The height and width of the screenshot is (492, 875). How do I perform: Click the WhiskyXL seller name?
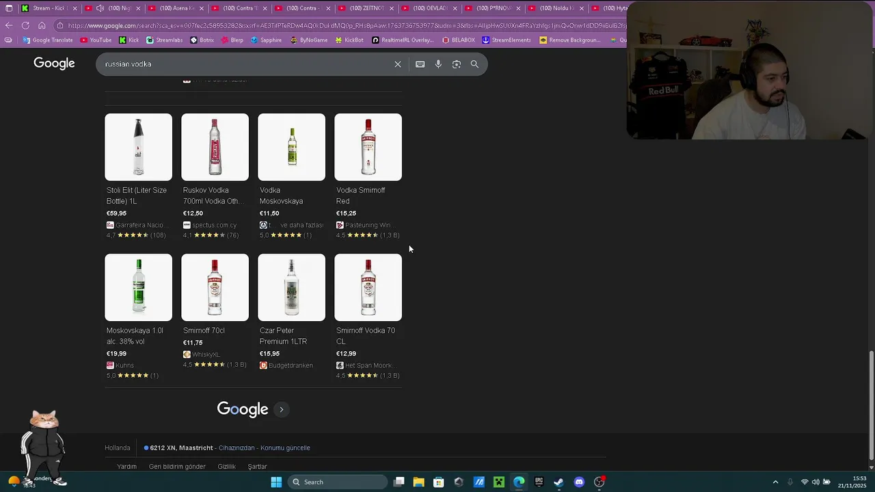206,355
